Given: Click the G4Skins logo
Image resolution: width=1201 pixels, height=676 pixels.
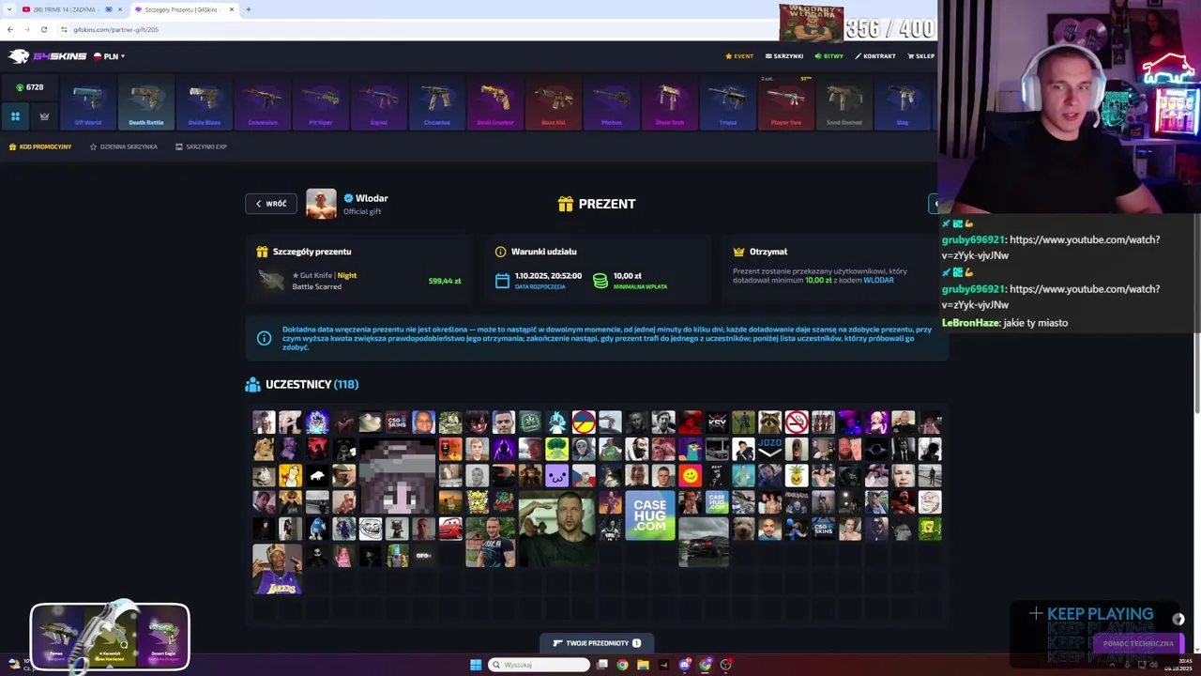Looking at the screenshot, I should click(47, 56).
